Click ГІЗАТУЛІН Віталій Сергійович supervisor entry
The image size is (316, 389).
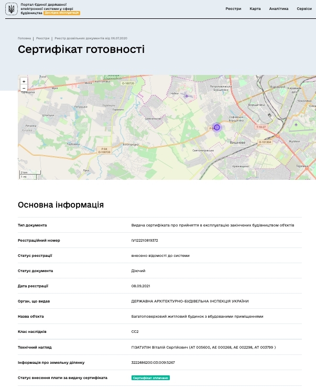203,347
